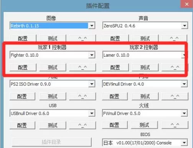Open the USBnull Driver dropdown arrow
Image resolution: width=193 pixels, height=148 pixels.
[x=92, y=113]
